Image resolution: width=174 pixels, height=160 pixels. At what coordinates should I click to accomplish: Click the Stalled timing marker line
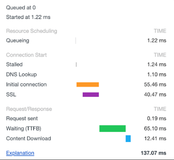click(x=76, y=64)
